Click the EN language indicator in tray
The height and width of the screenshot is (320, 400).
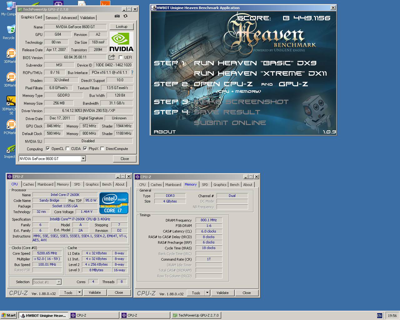click(379, 316)
